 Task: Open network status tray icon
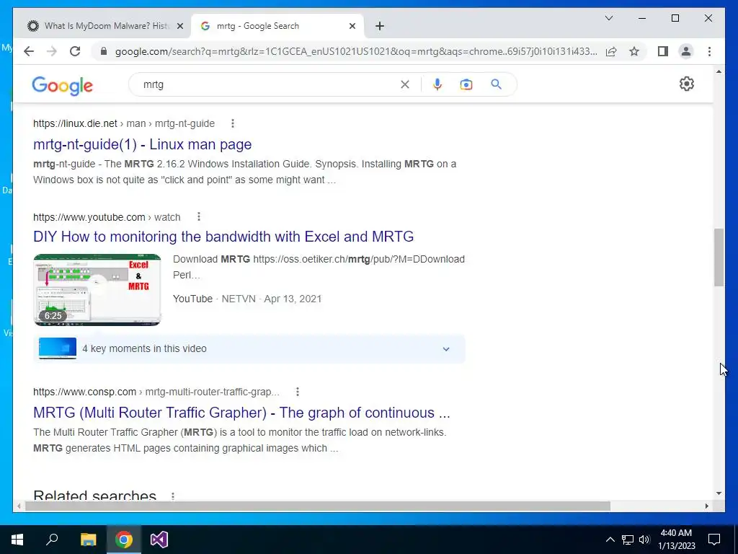pyautogui.click(x=628, y=540)
